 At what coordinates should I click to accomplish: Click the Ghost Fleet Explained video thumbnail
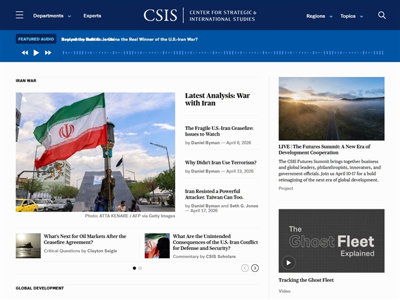click(331, 241)
